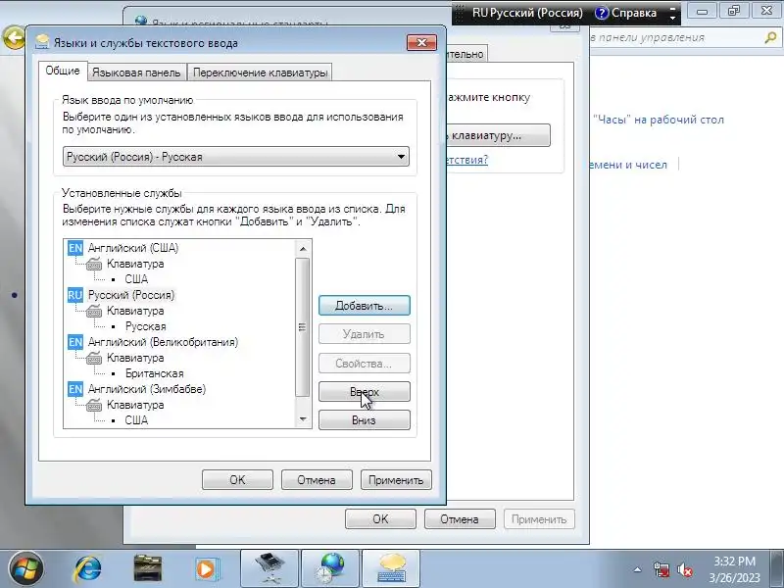784x588 pixels.
Task: Click Отмена in the regional settings window
Action: (460, 519)
